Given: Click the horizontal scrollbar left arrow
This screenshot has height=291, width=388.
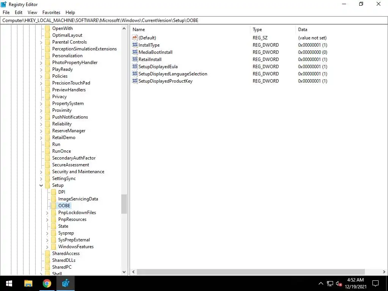Looking at the screenshot, I should coord(133,272).
